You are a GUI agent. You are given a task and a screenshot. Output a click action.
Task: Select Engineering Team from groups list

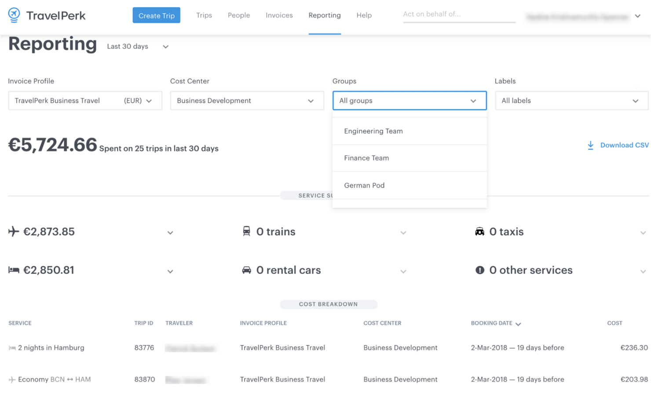tap(410, 131)
